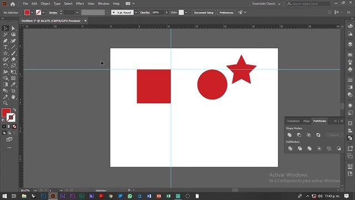Select the Shape Builder tool
The width and height of the screenshot is (355, 200).
[6, 78]
